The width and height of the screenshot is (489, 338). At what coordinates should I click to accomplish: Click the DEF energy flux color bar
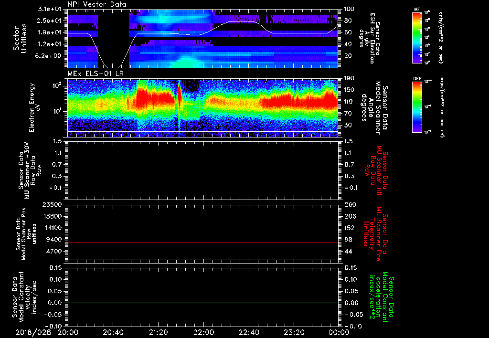(x=417, y=107)
